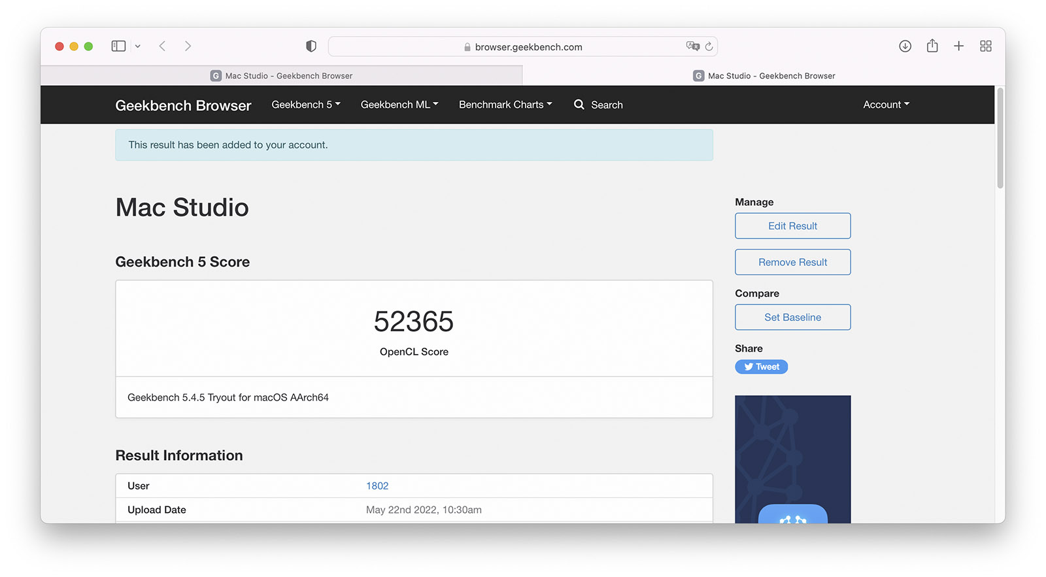Click the page vertical scrollbar
The height and width of the screenshot is (577, 1046).
[x=1000, y=138]
